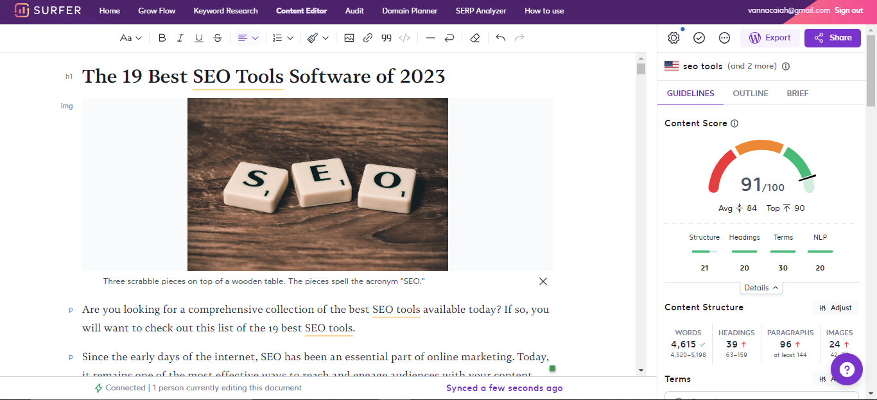
Task: Open the help question mark bubble
Action: click(x=846, y=369)
